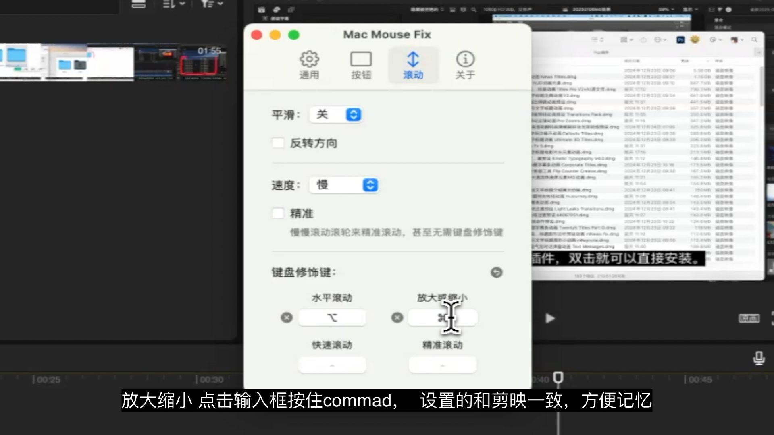
Task: Click the empty 快速滚动 modifier field
Action: tap(332, 365)
